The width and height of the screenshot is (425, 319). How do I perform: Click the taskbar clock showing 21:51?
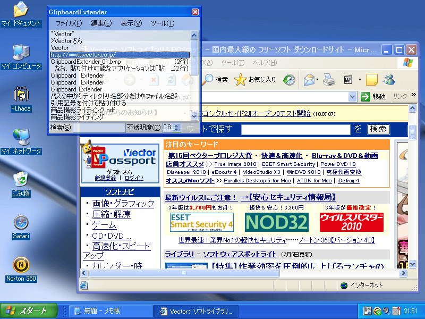coord(410,311)
